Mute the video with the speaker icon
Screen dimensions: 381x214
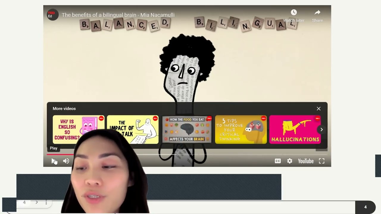coord(66,161)
